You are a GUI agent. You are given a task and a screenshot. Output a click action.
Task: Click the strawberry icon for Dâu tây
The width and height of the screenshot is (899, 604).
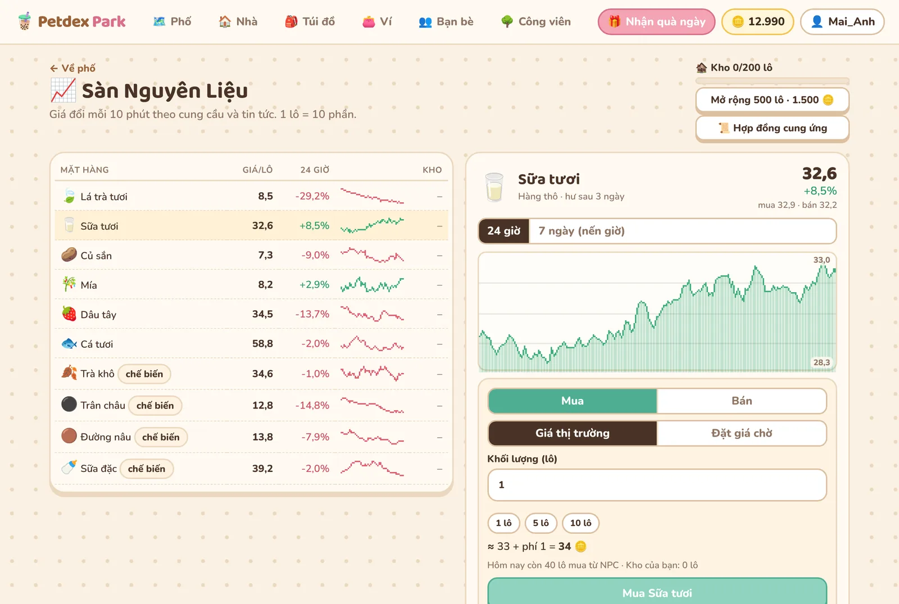(x=69, y=314)
